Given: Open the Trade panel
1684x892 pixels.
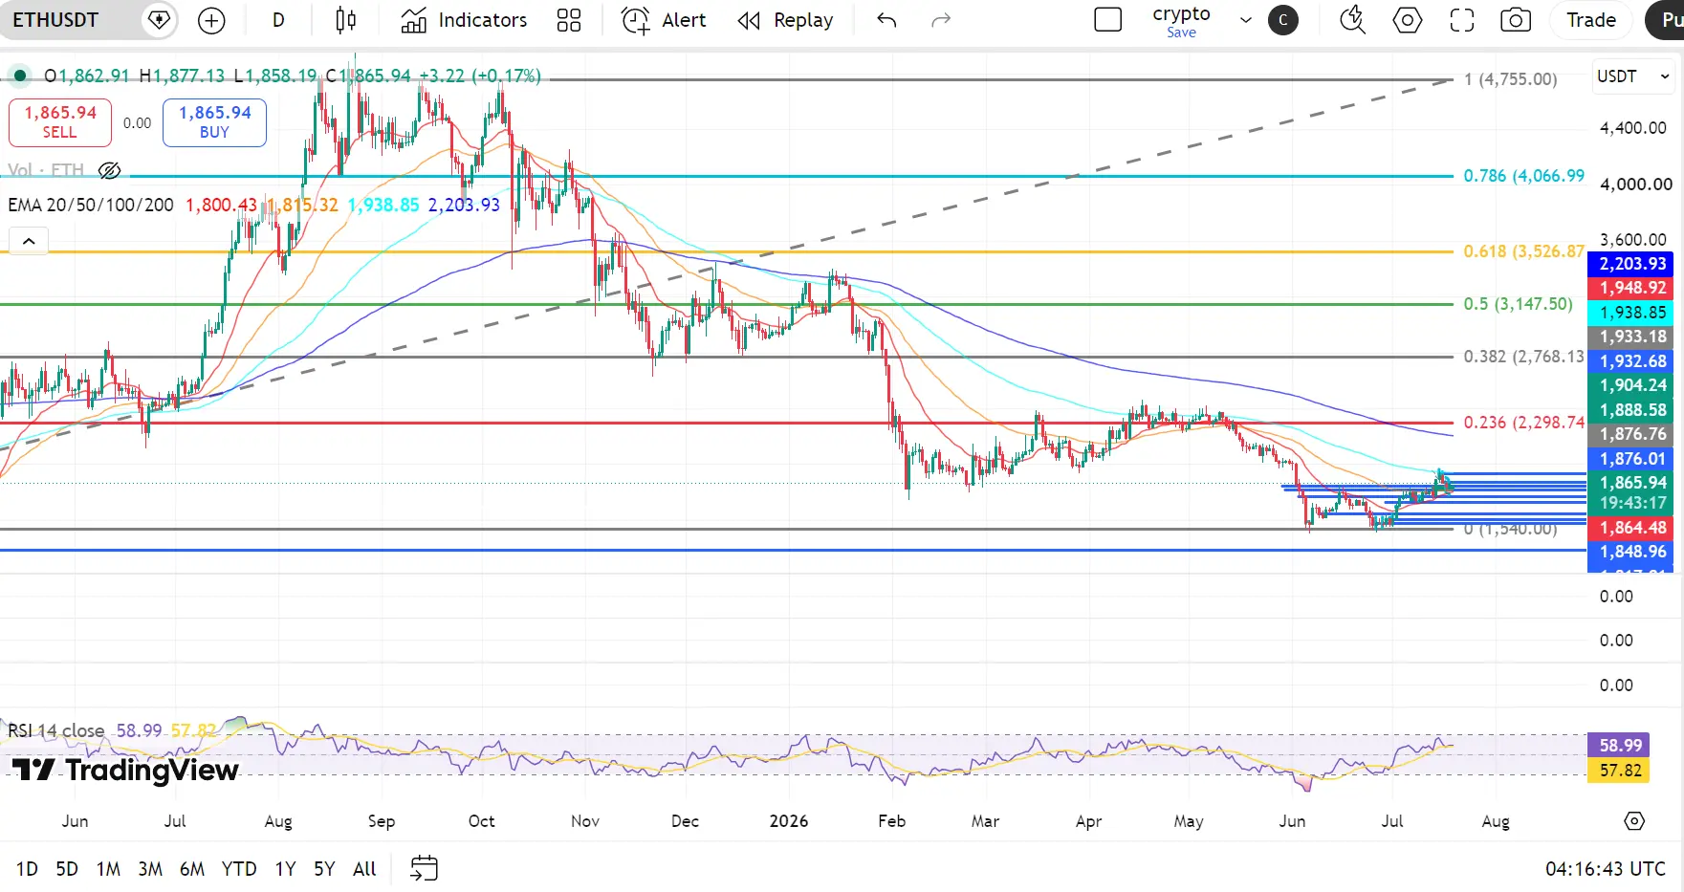Looking at the screenshot, I should tap(1591, 20).
